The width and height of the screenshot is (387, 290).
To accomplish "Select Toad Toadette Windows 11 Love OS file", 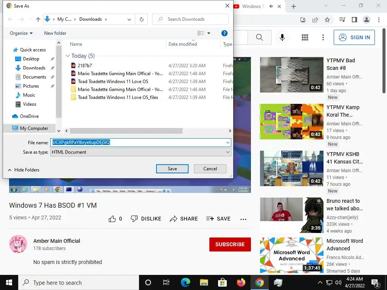I will (113, 82).
